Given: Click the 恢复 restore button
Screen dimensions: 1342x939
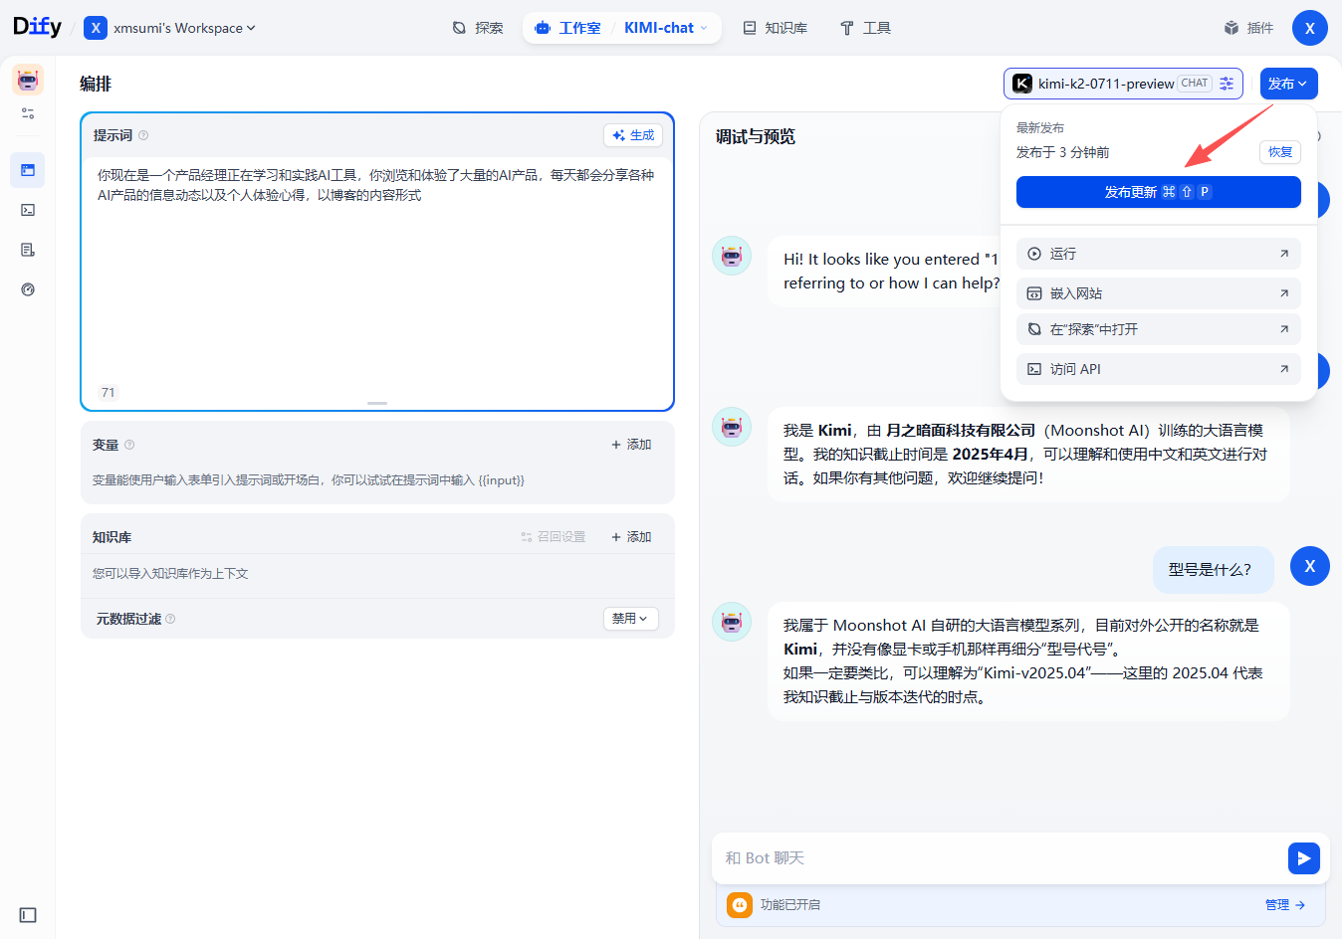Looking at the screenshot, I should 1280,152.
